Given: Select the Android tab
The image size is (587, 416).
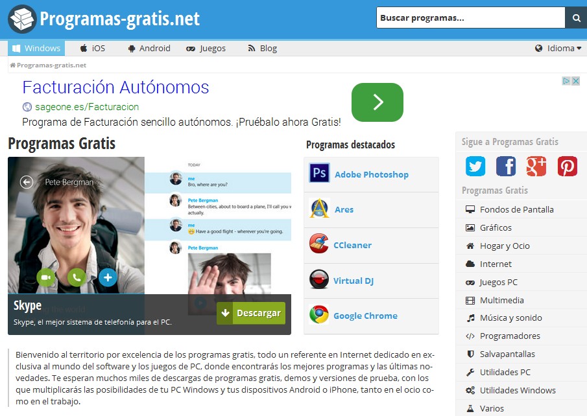Looking at the screenshot, I should [x=149, y=48].
